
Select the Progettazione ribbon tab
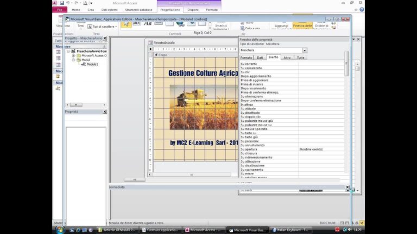coord(170,10)
